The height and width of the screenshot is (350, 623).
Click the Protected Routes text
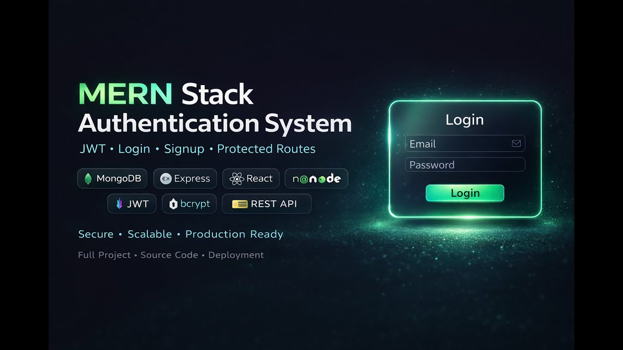tap(266, 149)
